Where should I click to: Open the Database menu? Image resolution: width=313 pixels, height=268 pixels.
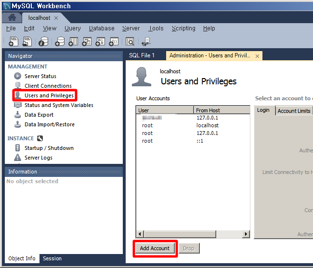(x=102, y=28)
